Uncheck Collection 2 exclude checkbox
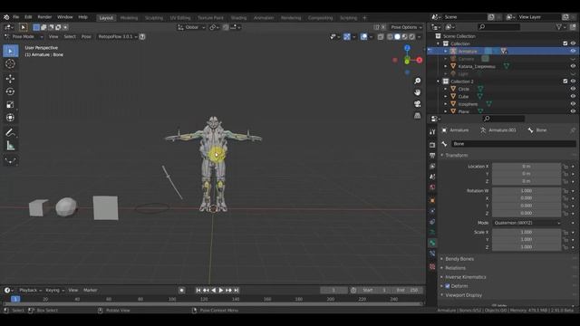Screen dimensions: 580x326 (x=565, y=81)
